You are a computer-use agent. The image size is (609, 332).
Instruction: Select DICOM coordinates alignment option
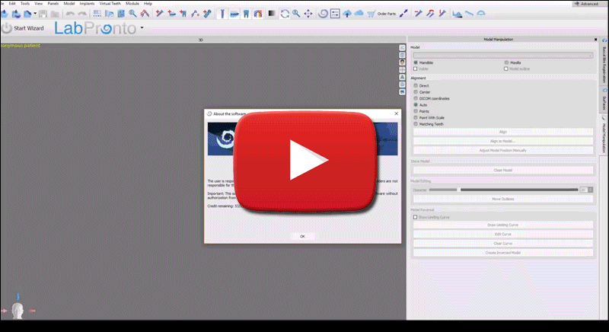tap(416, 98)
